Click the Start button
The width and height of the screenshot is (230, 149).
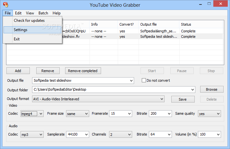tap(152, 71)
